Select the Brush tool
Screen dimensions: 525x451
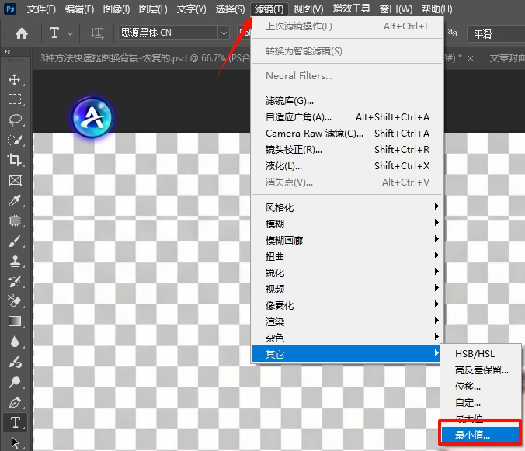click(15, 241)
